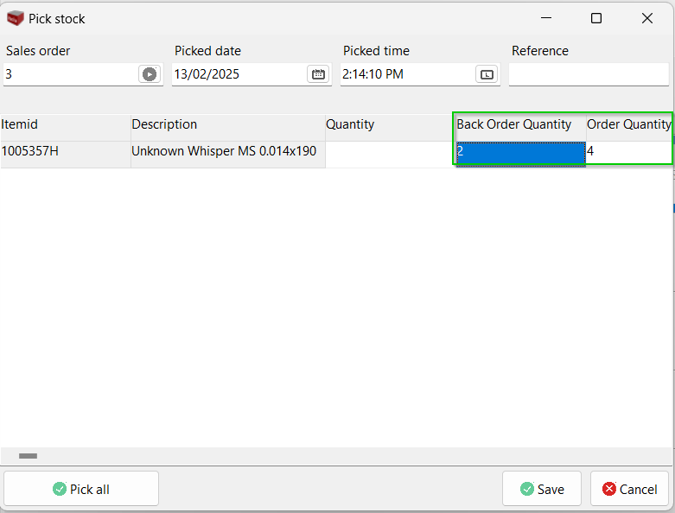Click the Order Quantity column header
675x513 pixels.
[628, 125]
